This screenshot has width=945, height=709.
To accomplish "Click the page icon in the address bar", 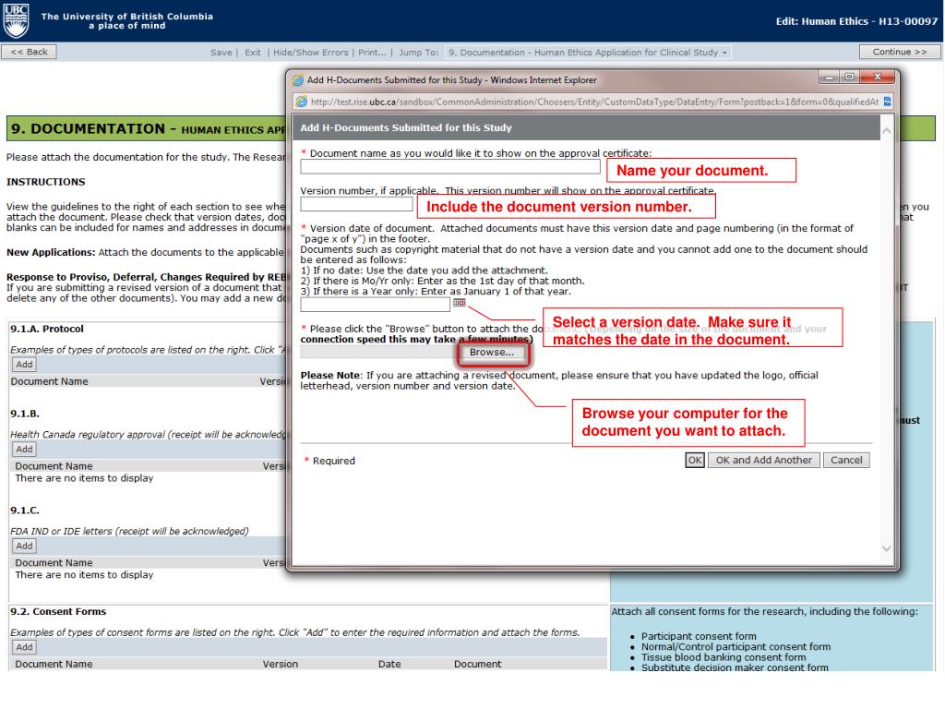I will point(302,102).
